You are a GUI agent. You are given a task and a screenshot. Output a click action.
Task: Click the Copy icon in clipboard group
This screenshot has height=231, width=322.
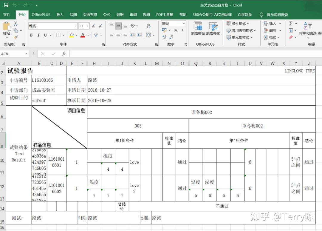[x=16, y=30]
